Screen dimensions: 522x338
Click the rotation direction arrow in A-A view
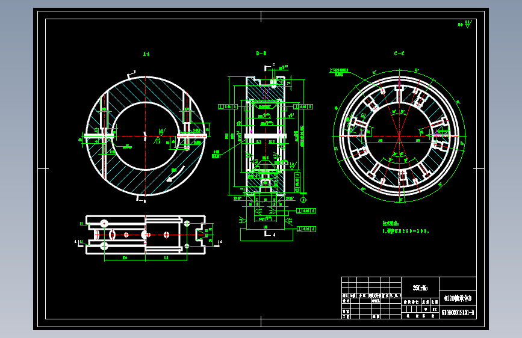pyautogui.click(x=175, y=174)
